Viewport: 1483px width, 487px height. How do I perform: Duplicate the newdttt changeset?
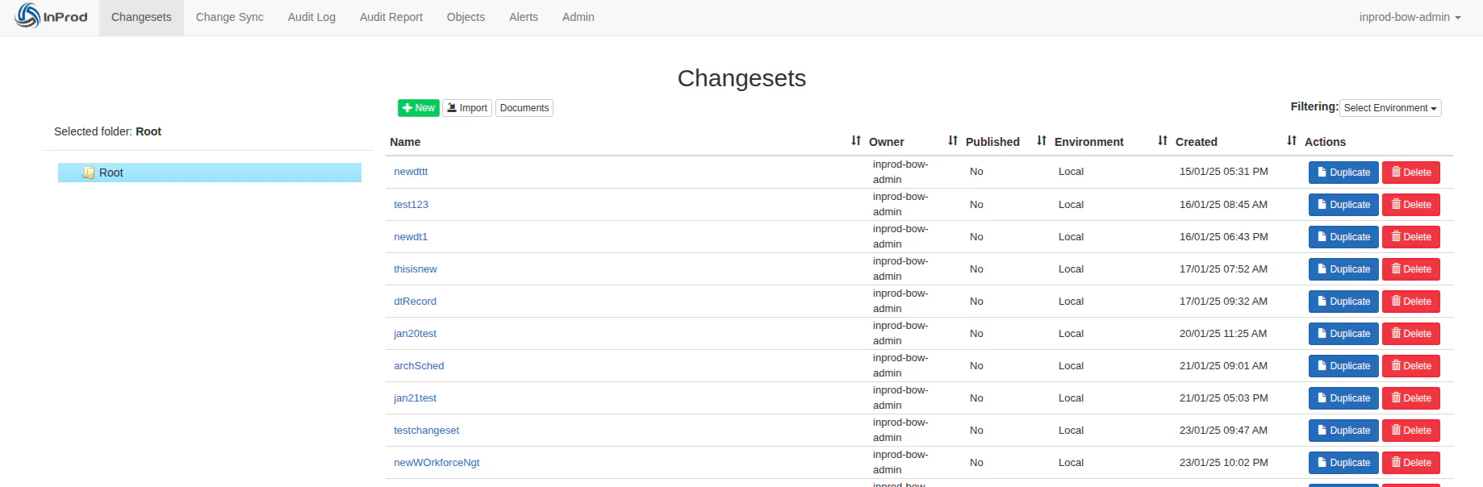click(1343, 173)
